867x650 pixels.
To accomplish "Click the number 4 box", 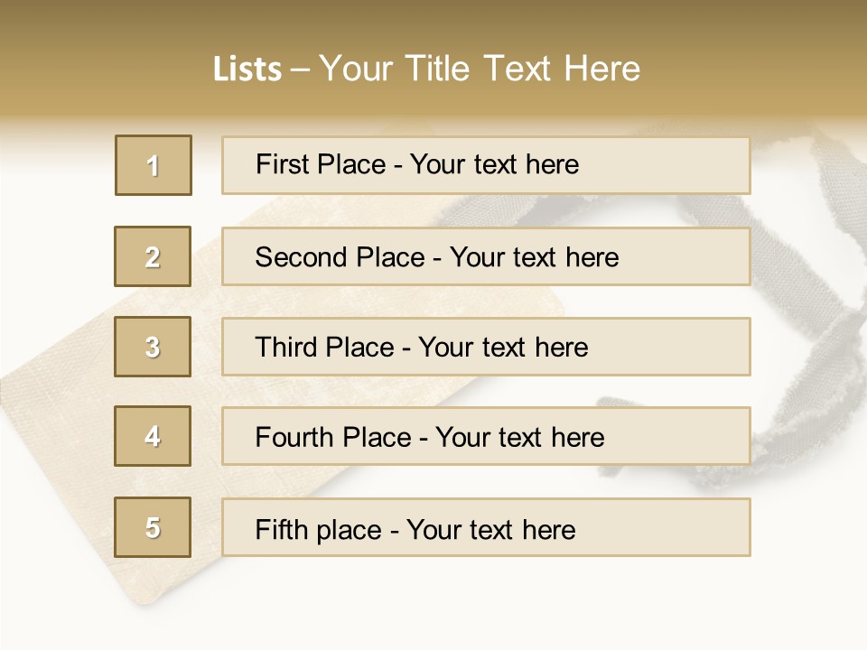I will pyautogui.click(x=153, y=436).
